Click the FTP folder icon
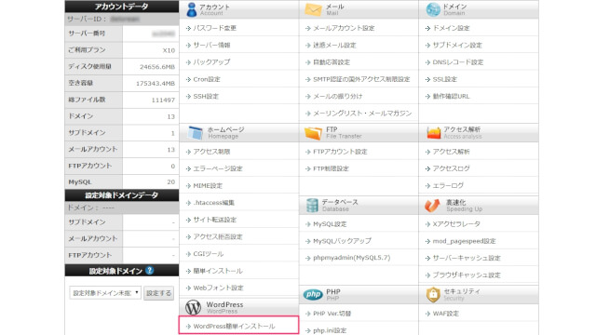Viewport: 596px width, 335px height. pos(313,133)
